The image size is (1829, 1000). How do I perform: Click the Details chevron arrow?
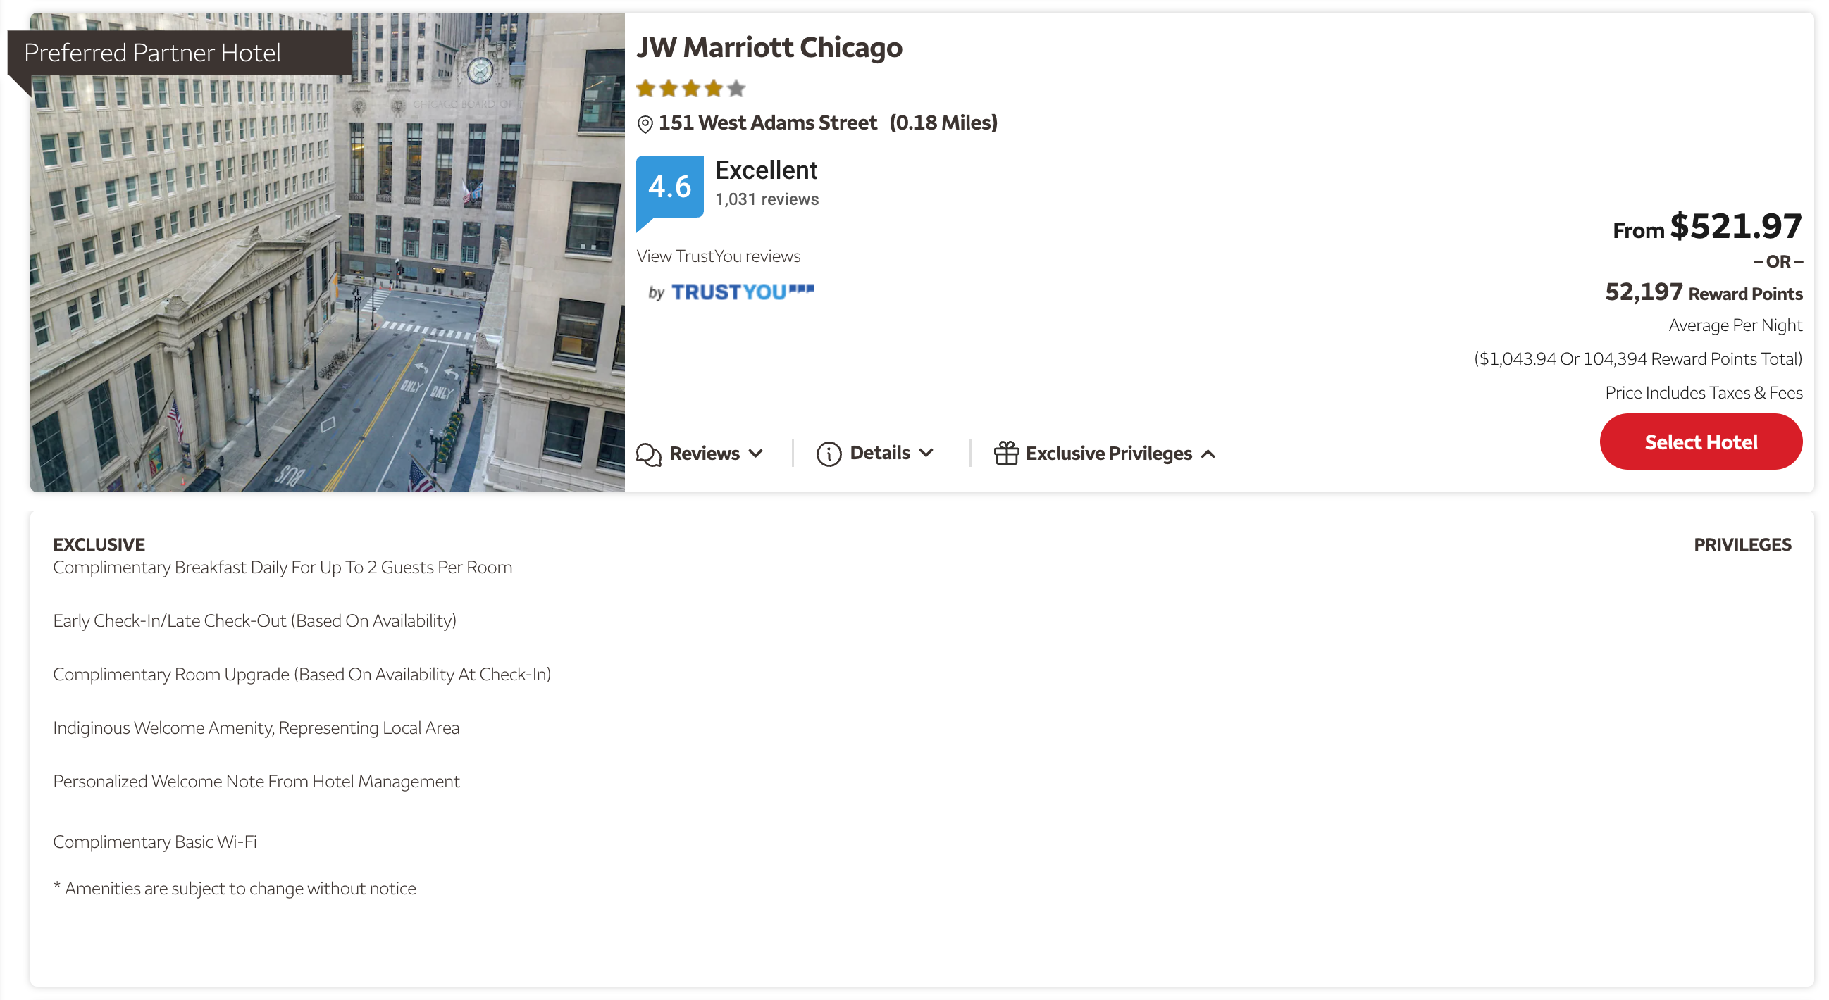926,453
